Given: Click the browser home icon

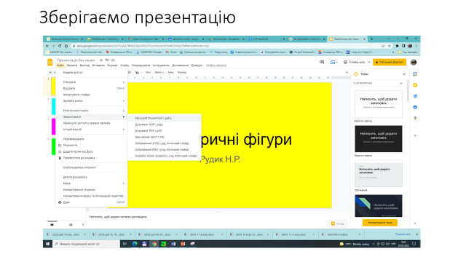Looking at the screenshot, I should click(x=66, y=46).
